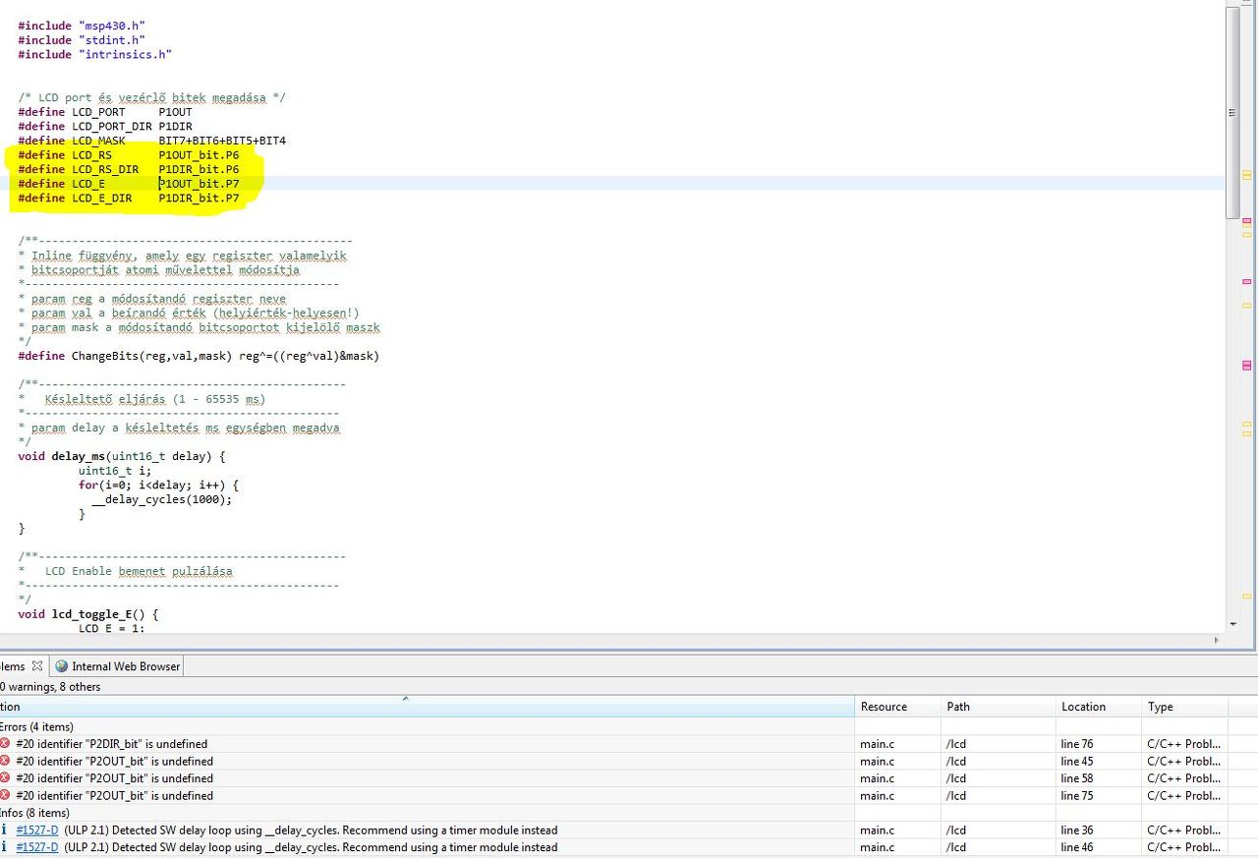Click the editor vertical scrollbar thumb

(x=1233, y=113)
